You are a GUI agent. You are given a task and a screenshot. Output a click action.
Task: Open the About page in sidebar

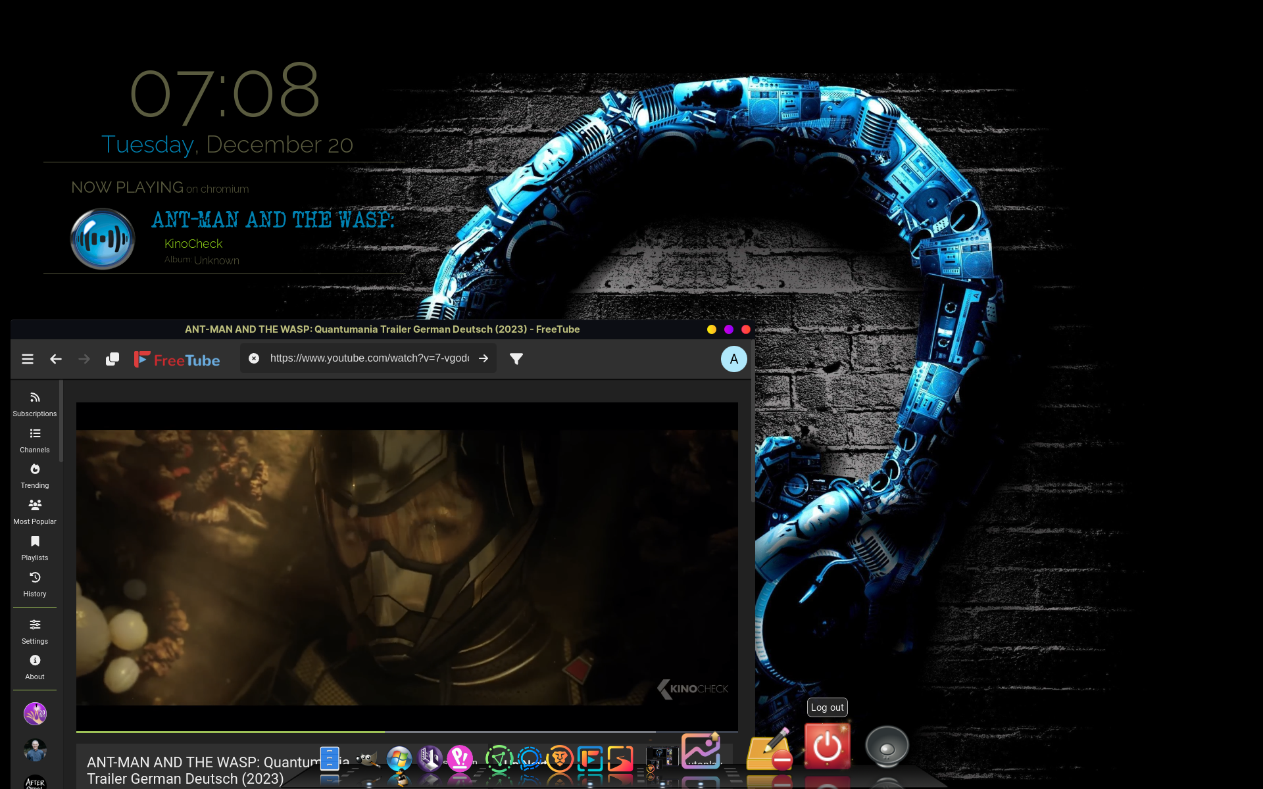[35, 667]
